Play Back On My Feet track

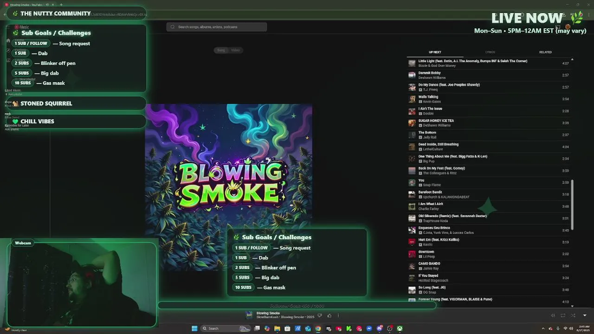(489, 171)
